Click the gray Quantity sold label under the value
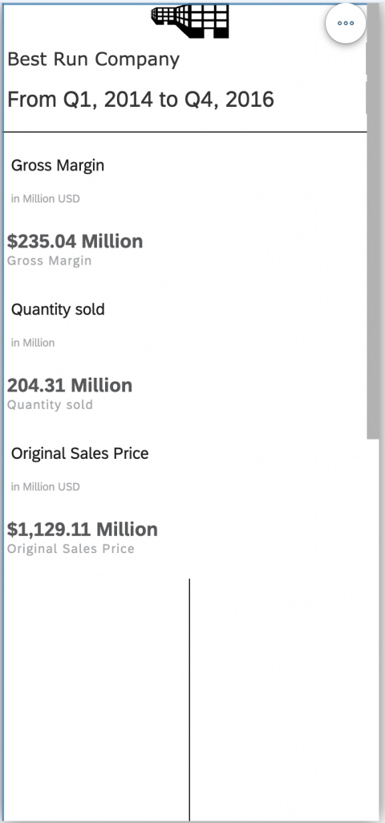385x823 pixels. pos(50,405)
